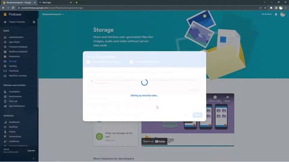Bookmark page with star icon
The image size is (289, 162).
tap(265, 8)
